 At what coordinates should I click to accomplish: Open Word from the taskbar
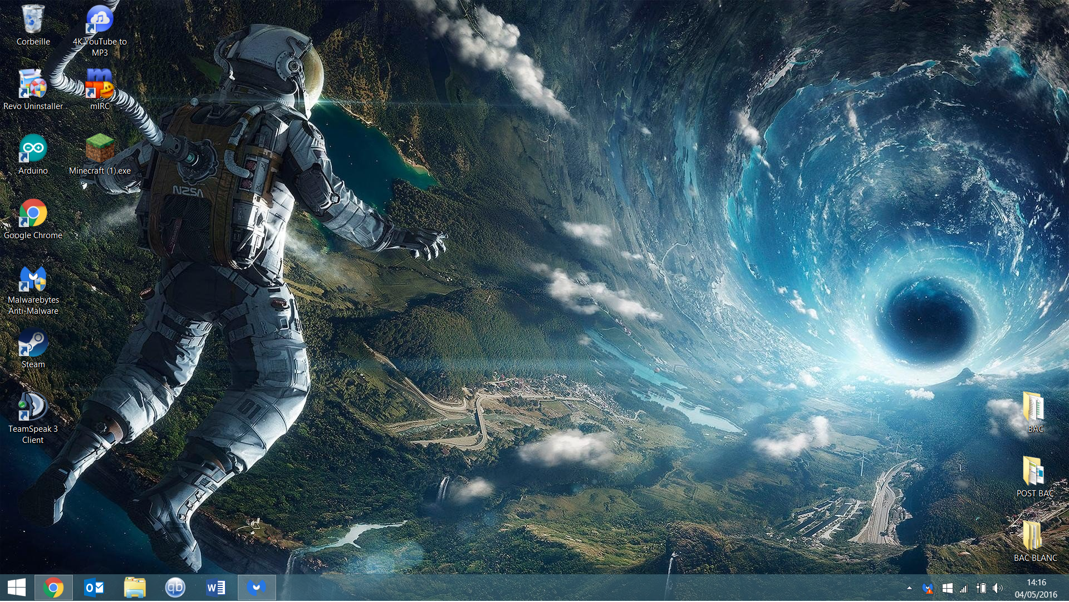[216, 588]
